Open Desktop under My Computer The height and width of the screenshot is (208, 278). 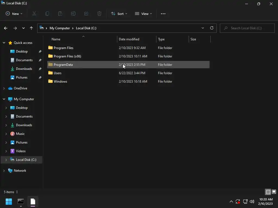pos(22,108)
